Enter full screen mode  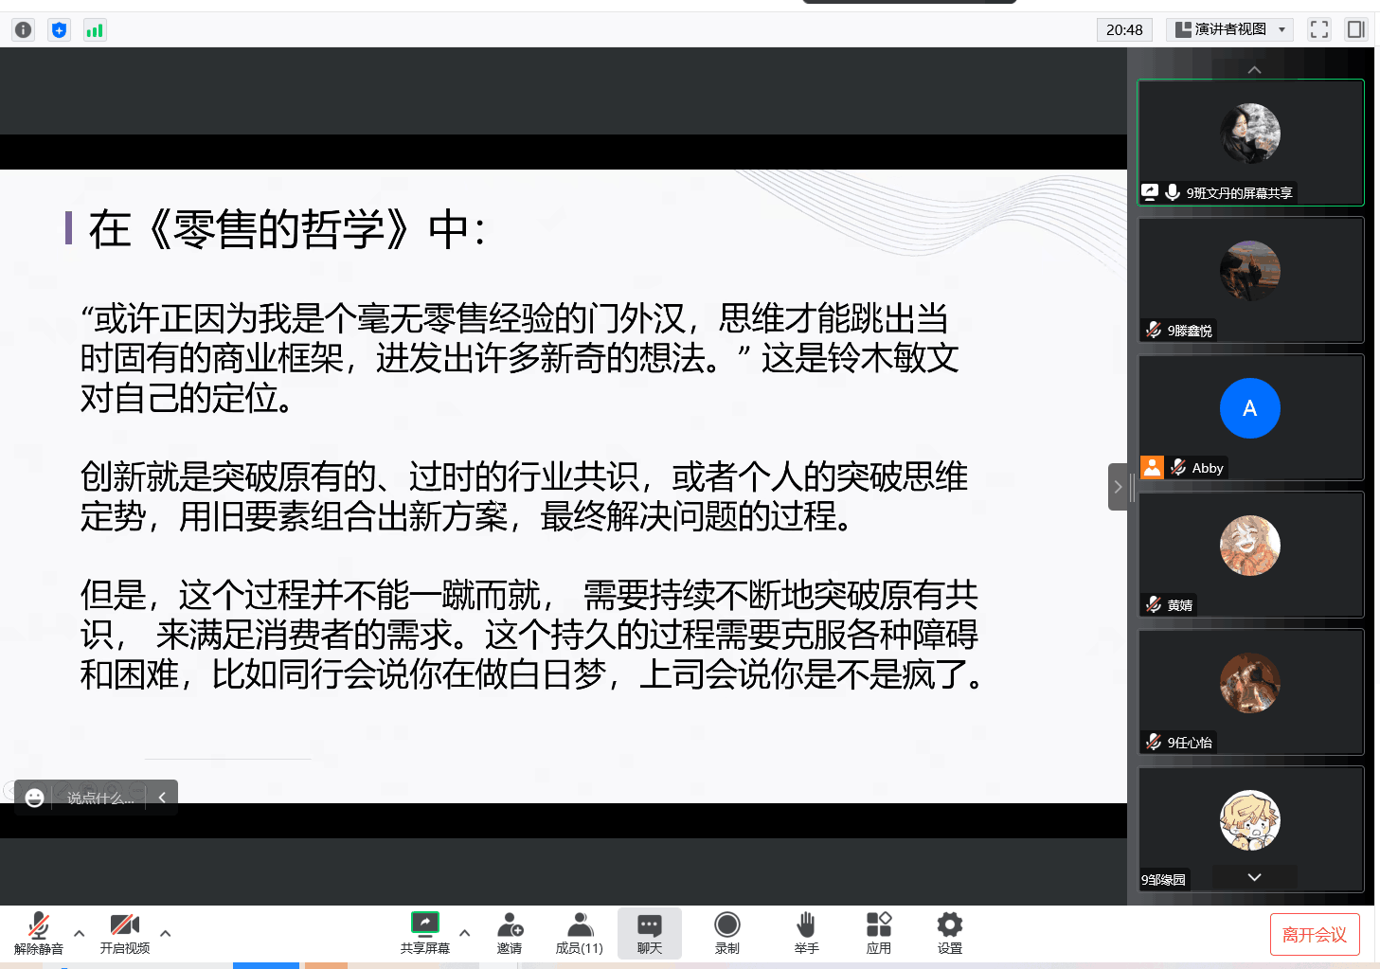pyautogui.click(x=1318, y=29)
